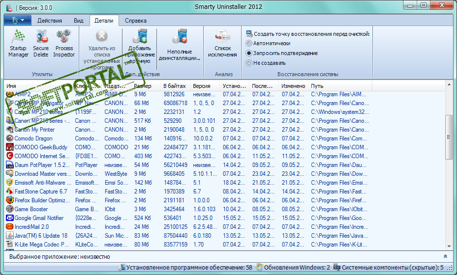The height and width of the screenshot is (275, 457).
Task: Click FastStone Capture row icon
Action: (10, 191)
